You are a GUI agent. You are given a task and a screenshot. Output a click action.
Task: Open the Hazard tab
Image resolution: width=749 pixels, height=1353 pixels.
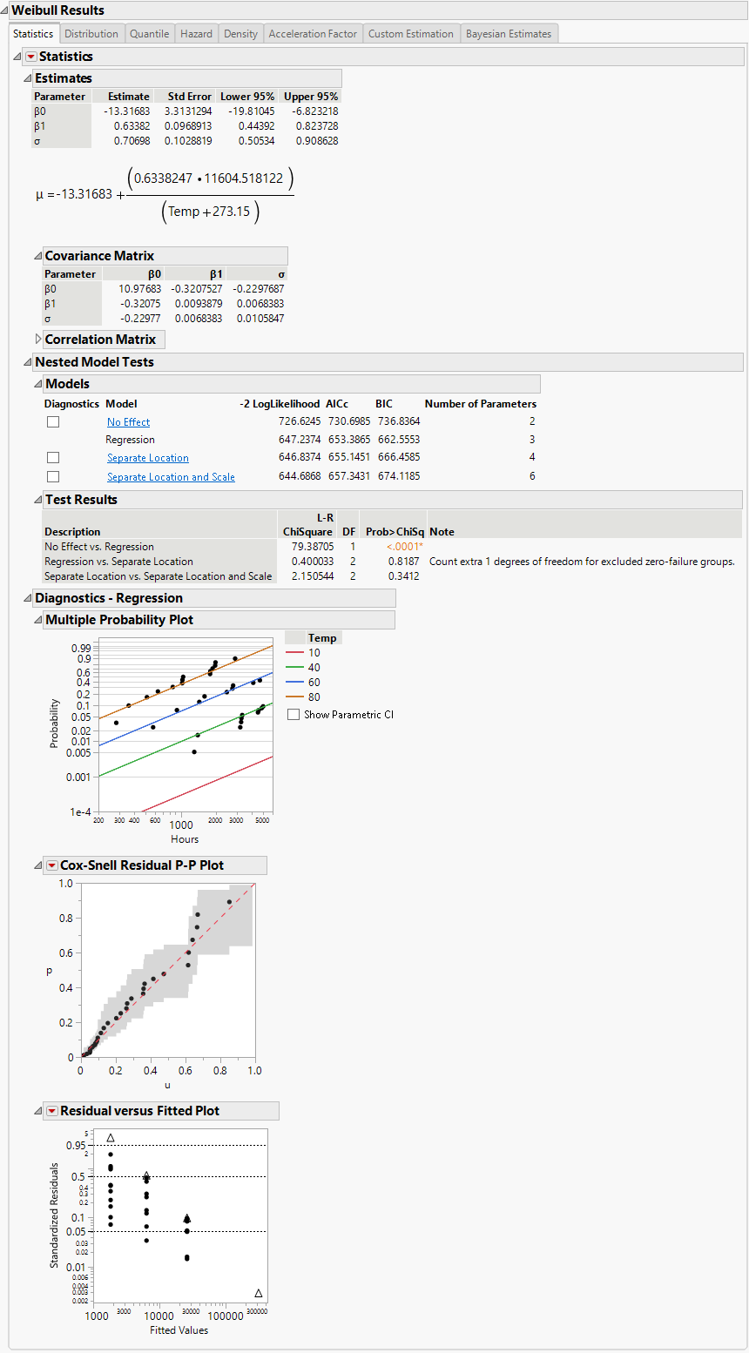pyautogui.click(x=196, y=33)
